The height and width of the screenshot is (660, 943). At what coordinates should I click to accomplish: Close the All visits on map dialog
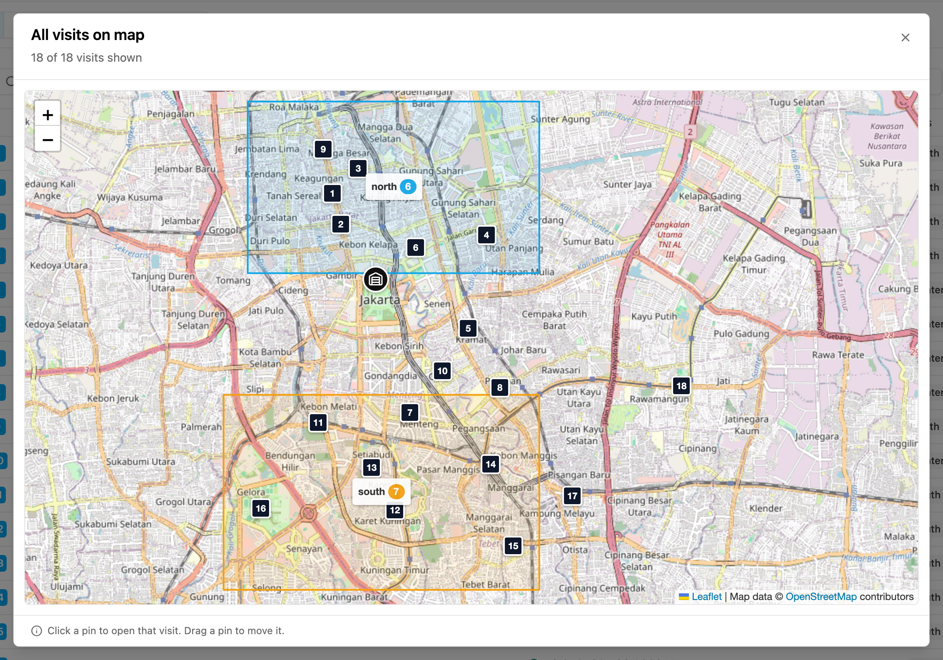pyautogui.click(x=905, y=37)
